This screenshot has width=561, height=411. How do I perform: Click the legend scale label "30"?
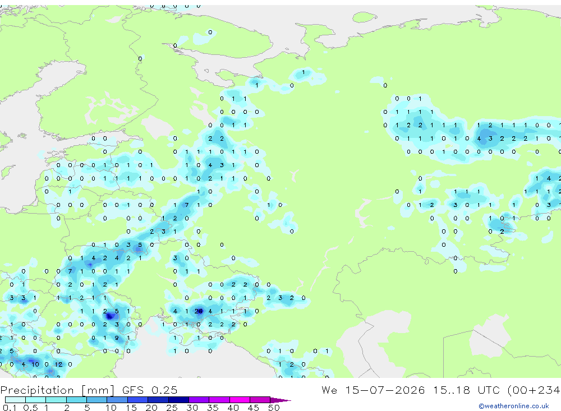(x=192, y=408)
